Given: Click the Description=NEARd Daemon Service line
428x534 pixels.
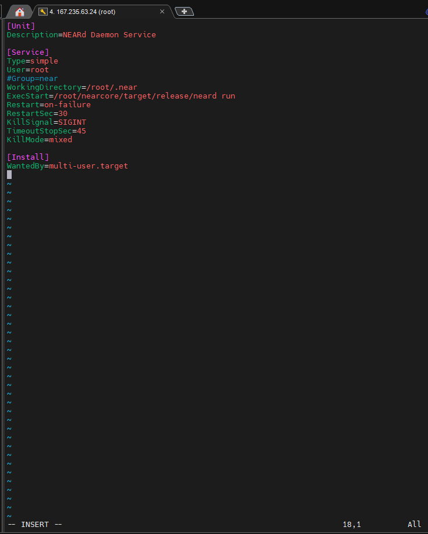Looking at the screenshot, I should pos(82,35).
